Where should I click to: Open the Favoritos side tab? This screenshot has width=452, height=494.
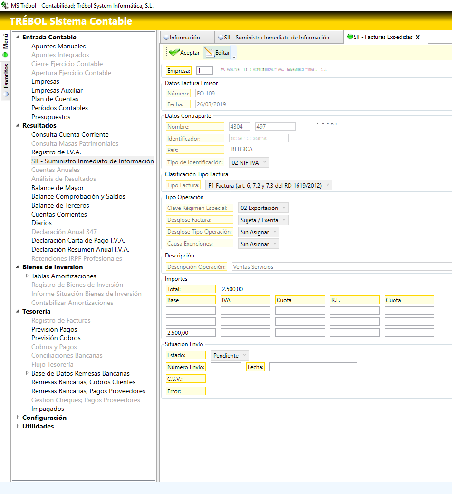[x=6, y=80]
